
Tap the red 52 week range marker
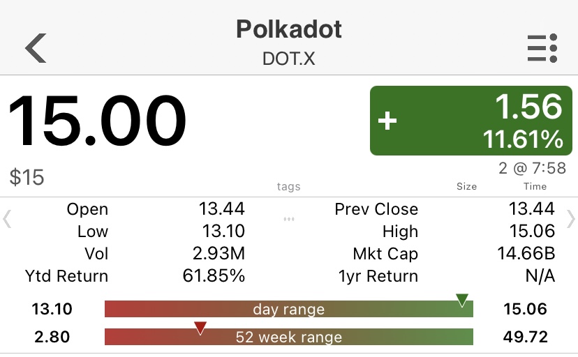(200, 328)
